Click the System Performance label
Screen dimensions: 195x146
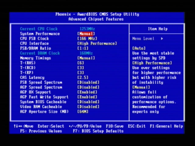40,34
